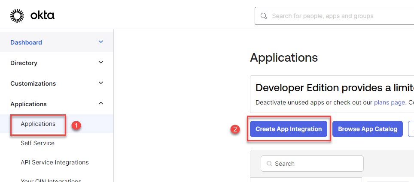Expand the Dashboard chevron arrow

(101, 42)
